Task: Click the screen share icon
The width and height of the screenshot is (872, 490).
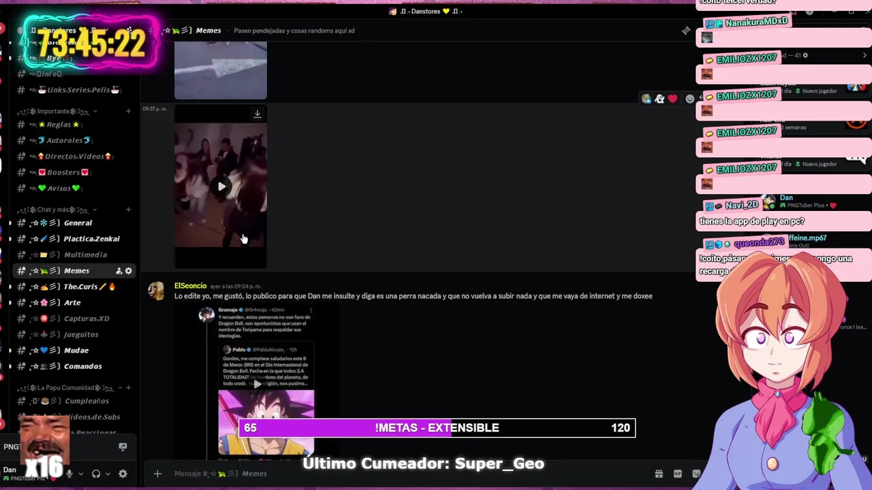Action: coord(123,446)
